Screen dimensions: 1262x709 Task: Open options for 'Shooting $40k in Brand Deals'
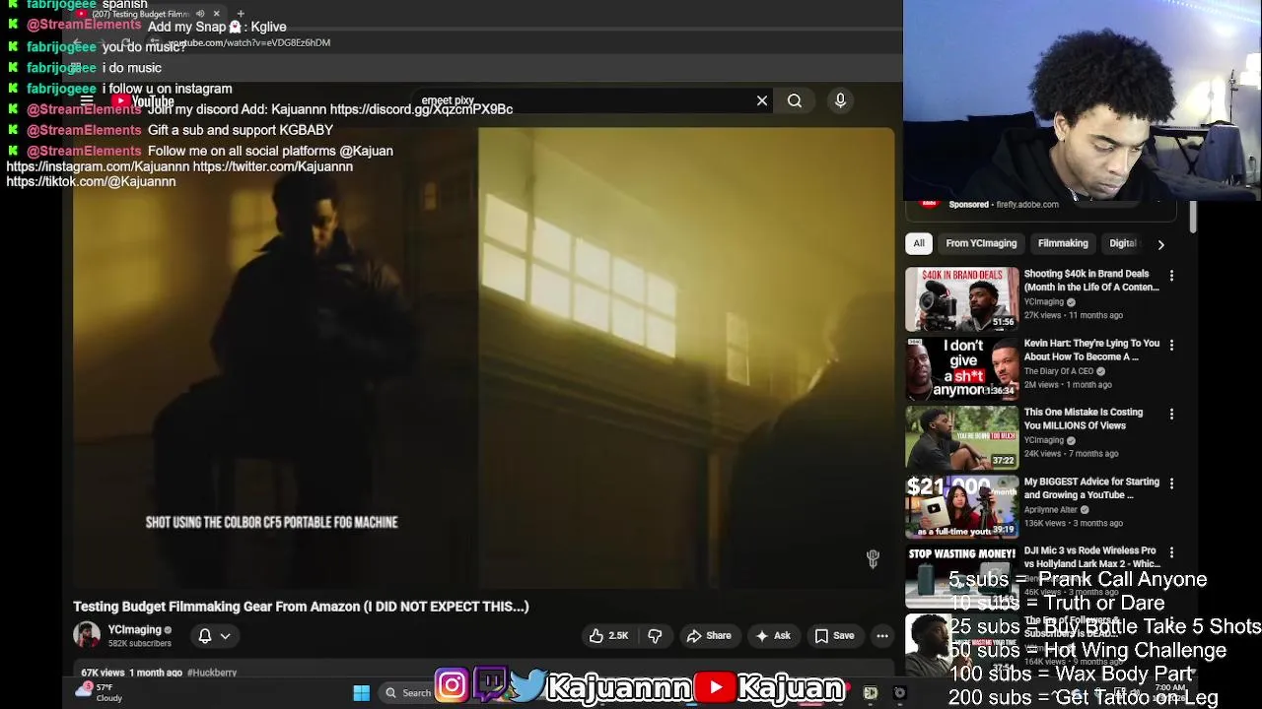1171,276
